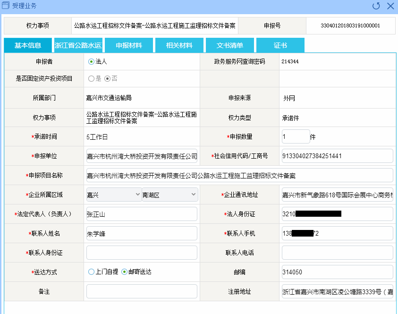Click the 联系人电话 input box
Screen dimensions: 398x314
(337, 253)
